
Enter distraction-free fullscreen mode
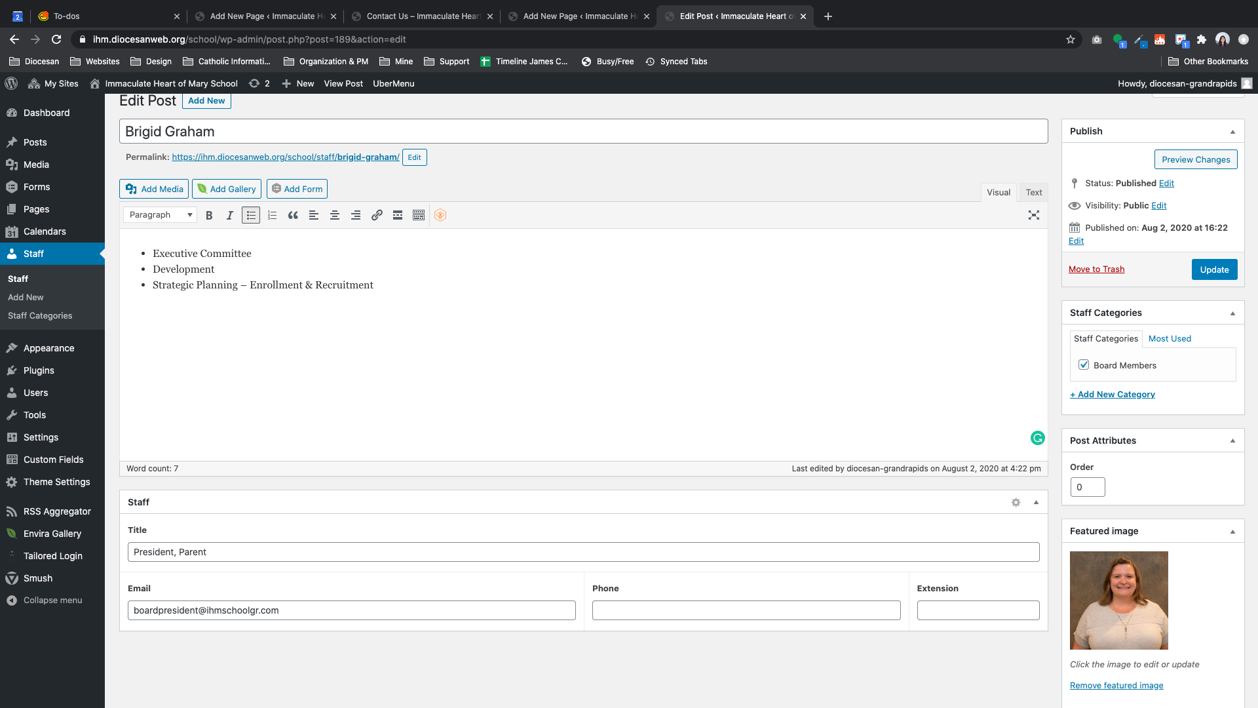1034,215
